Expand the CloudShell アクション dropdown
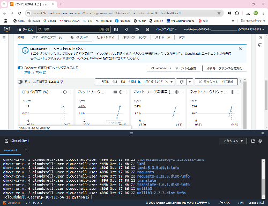Image resolution: width=268 pixels, height=206 pixels. point(233,141)
